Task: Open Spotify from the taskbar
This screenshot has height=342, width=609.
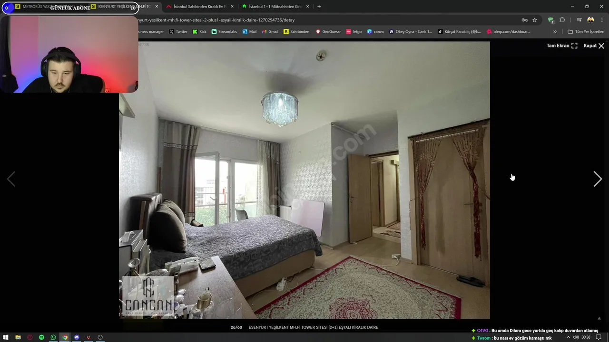Action: pyautogui.click(x=41, y=337)
